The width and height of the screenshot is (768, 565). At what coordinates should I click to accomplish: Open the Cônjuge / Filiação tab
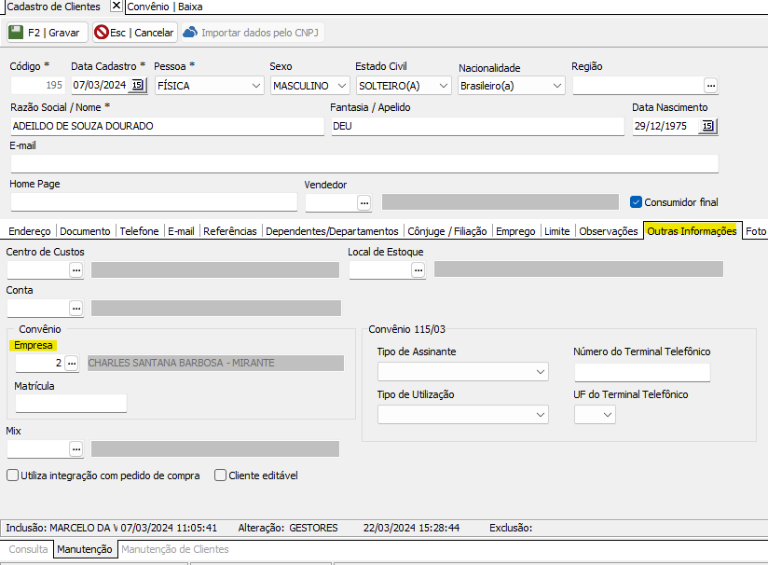(446, 231)
